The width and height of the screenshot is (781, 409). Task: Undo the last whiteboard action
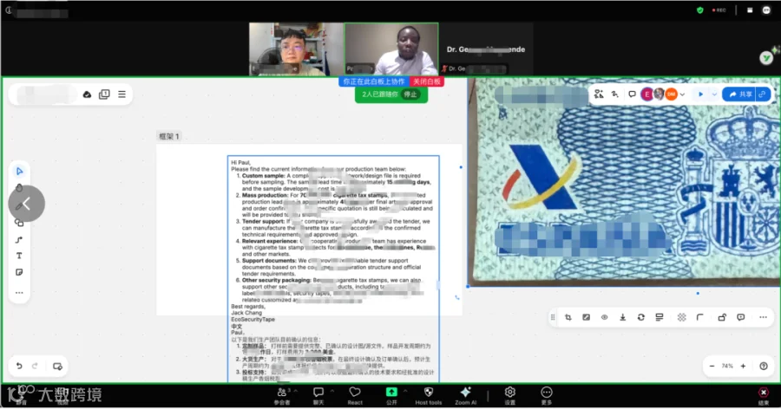[19, 367]
